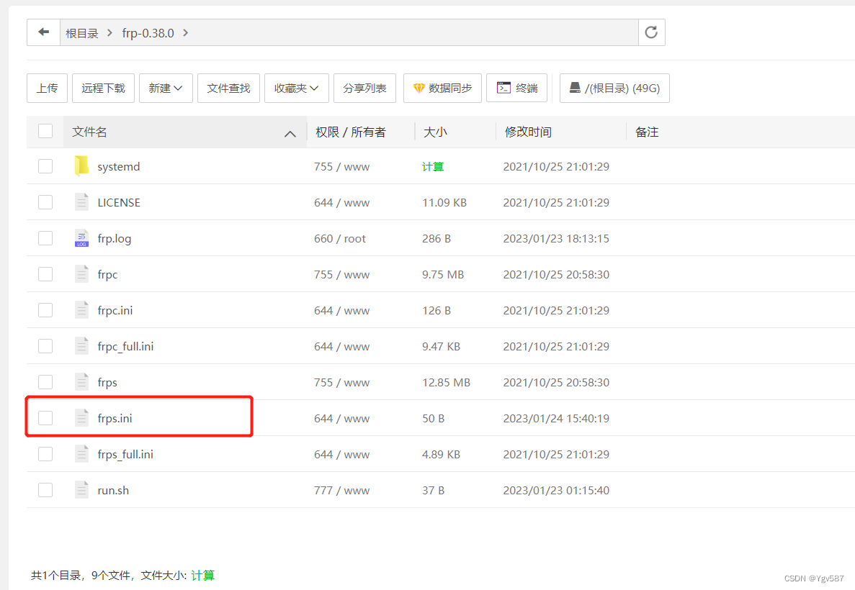Toggle the 文件名 column sort chevron

pos(290,133)
